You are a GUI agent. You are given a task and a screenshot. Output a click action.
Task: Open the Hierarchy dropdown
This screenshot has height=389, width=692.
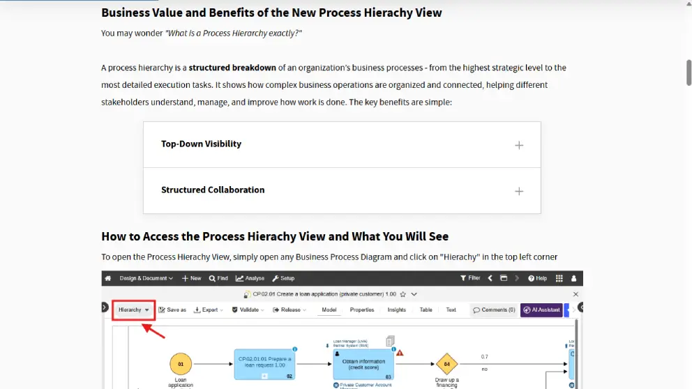tap(133, 310)
